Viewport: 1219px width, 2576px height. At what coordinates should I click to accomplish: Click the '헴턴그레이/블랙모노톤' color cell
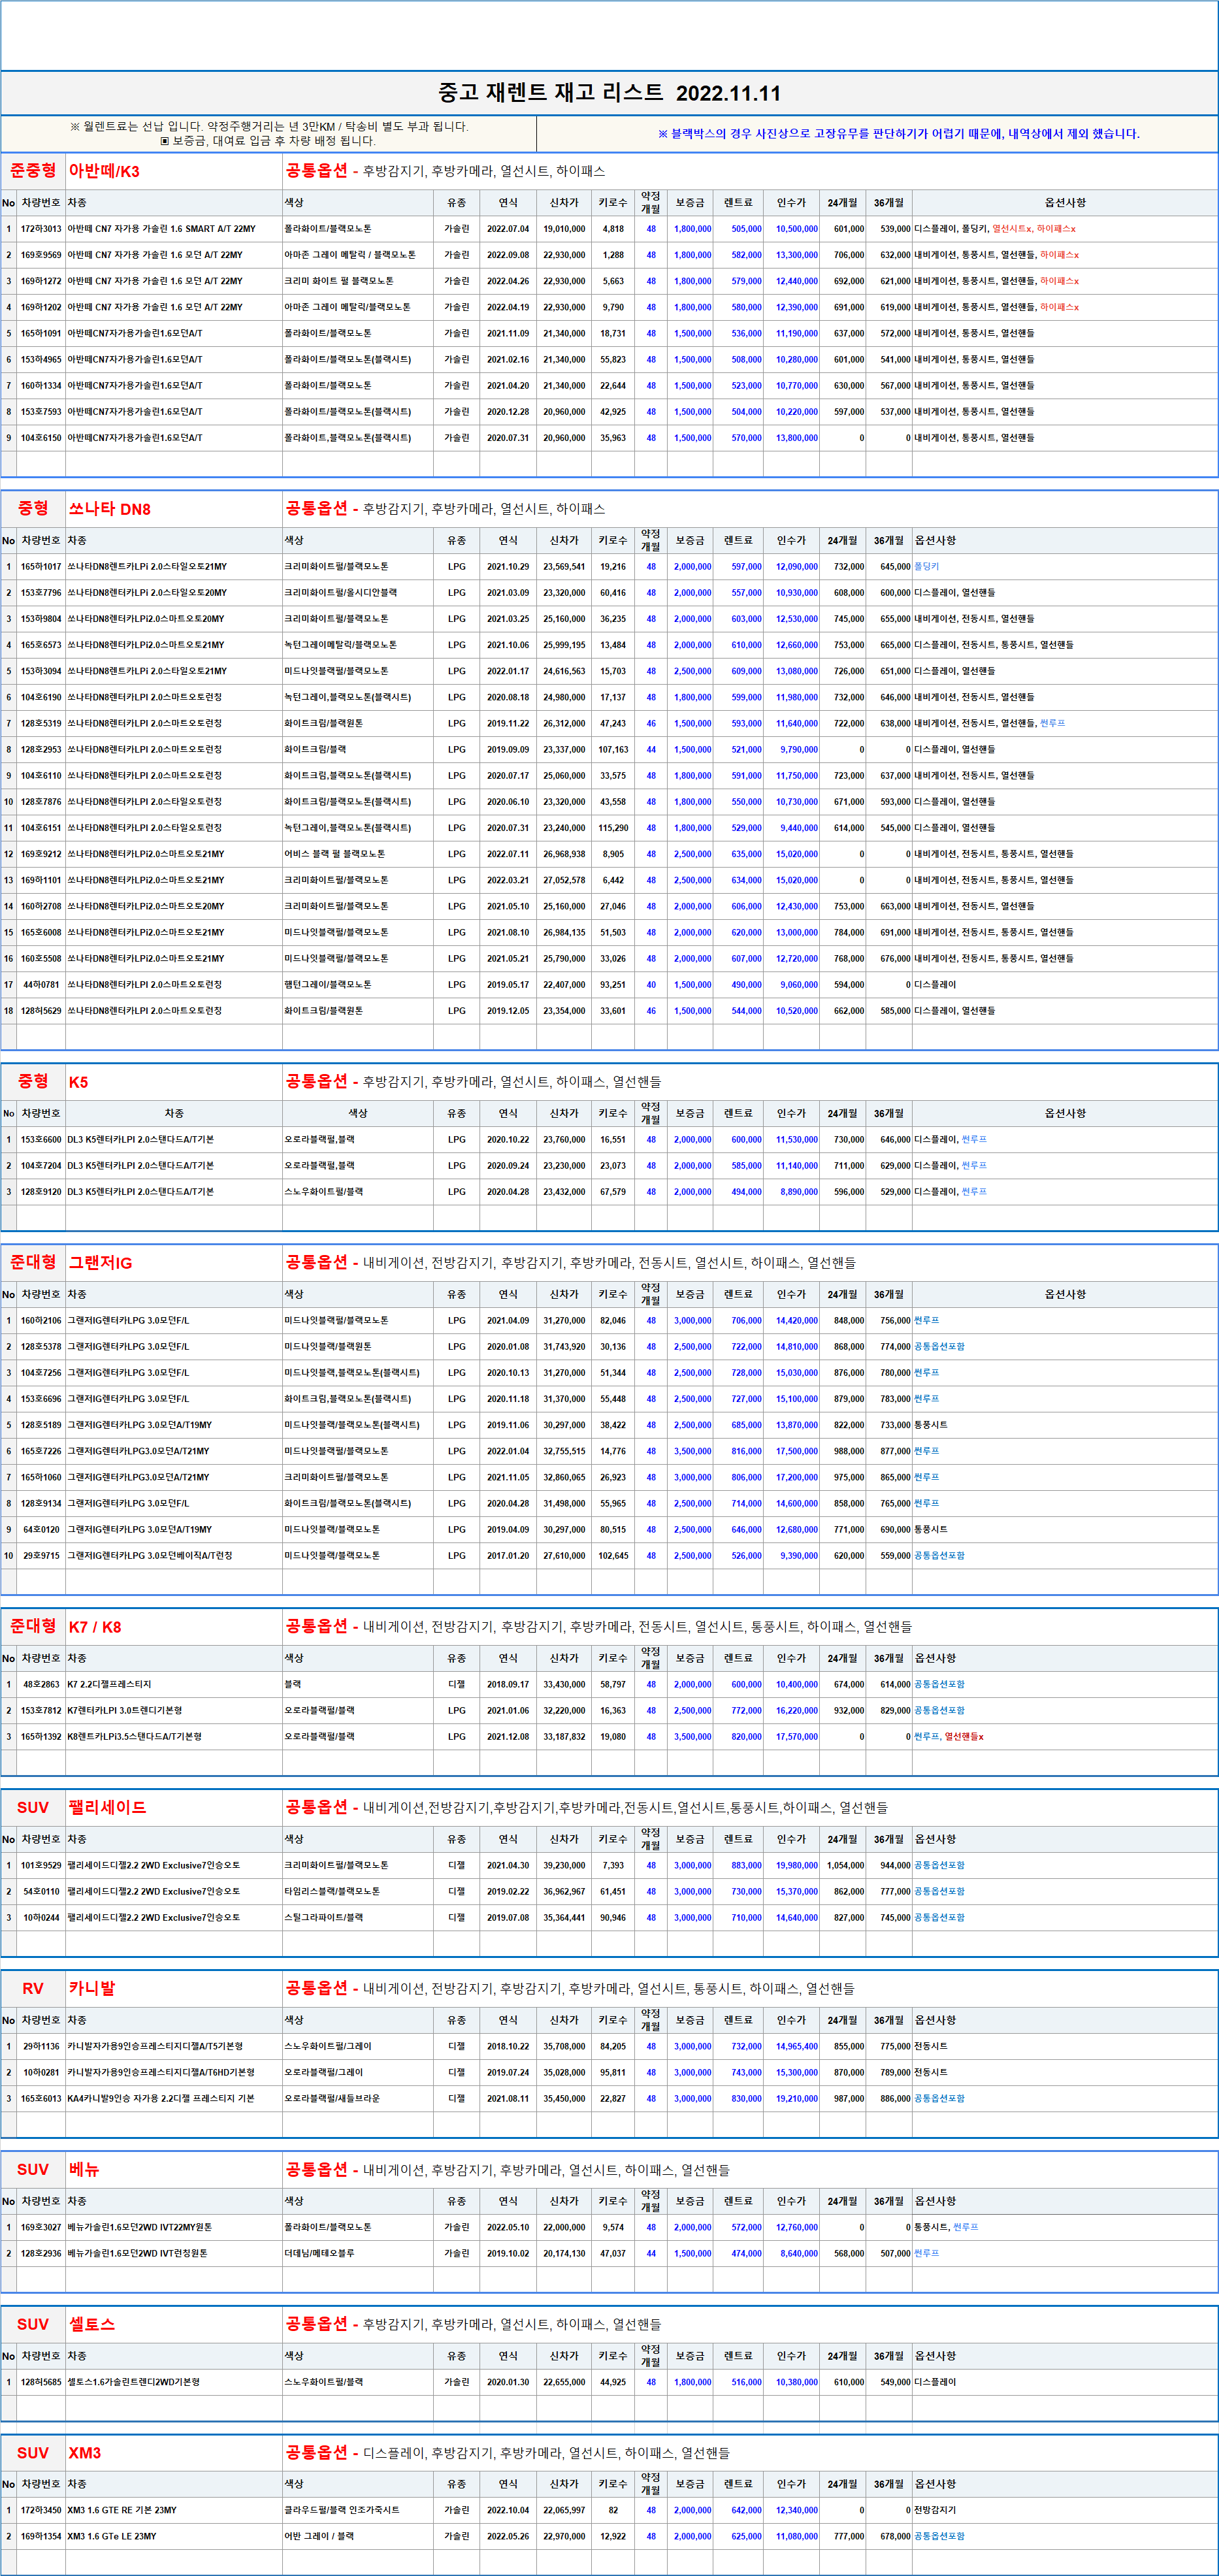(357, 984)
